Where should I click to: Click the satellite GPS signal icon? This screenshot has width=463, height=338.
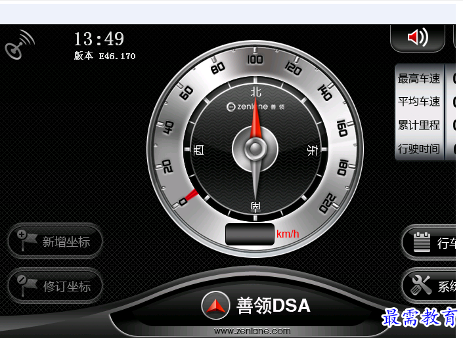click(19, 44)
